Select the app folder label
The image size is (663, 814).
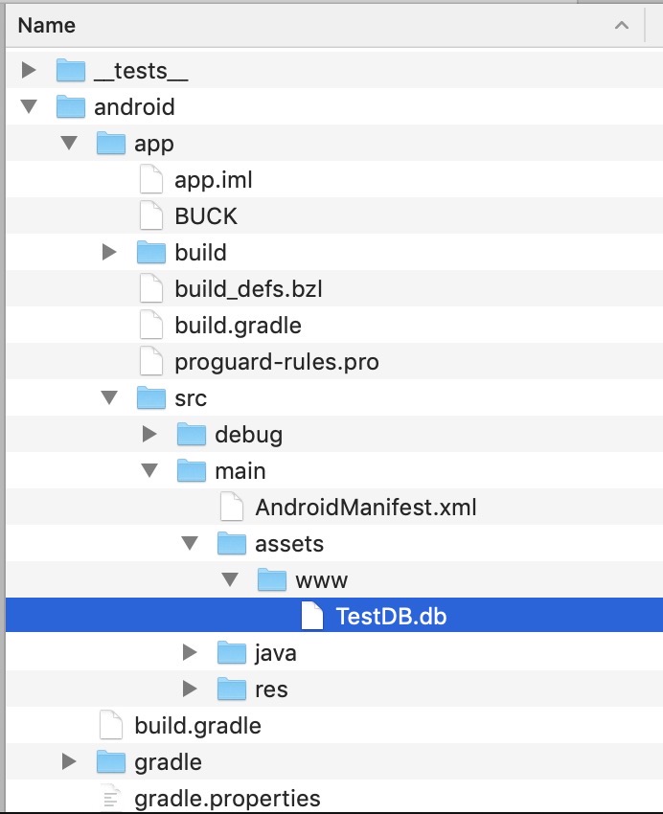pos(154,145)
